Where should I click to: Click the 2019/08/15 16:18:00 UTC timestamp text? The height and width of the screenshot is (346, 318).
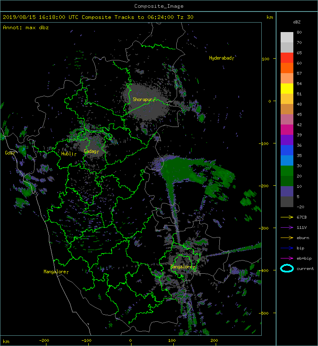pyautogui.click(x=41, y=17)
